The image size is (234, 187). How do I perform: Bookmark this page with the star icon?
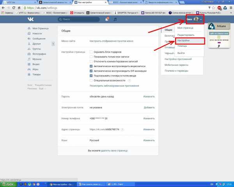[x=214, y=8]
